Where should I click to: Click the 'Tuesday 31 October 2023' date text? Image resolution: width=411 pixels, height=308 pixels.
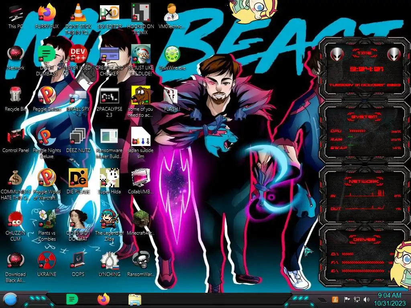tap(365, 85)
